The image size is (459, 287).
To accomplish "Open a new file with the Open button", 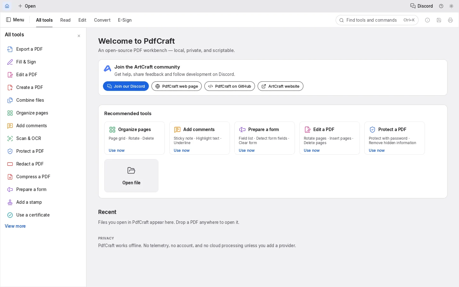I will click(27, 6).
